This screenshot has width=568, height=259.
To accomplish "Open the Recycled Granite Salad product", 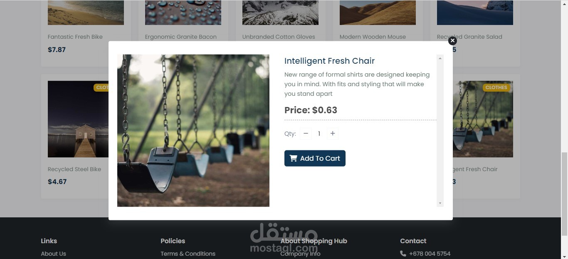I will [469, 37].
